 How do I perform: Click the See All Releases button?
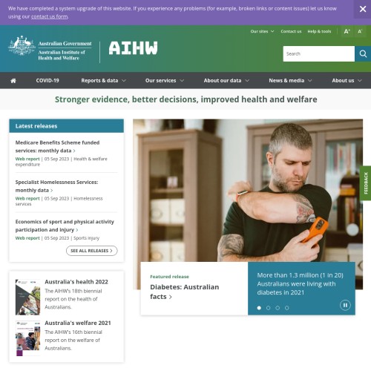(91, 251)
